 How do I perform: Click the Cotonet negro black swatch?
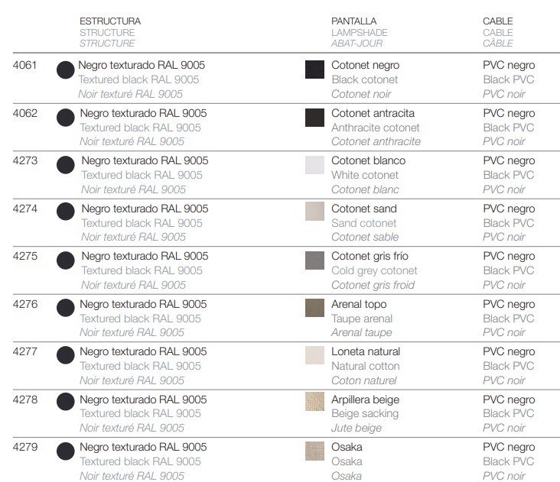pyautogui.click(x=314, y=70)
